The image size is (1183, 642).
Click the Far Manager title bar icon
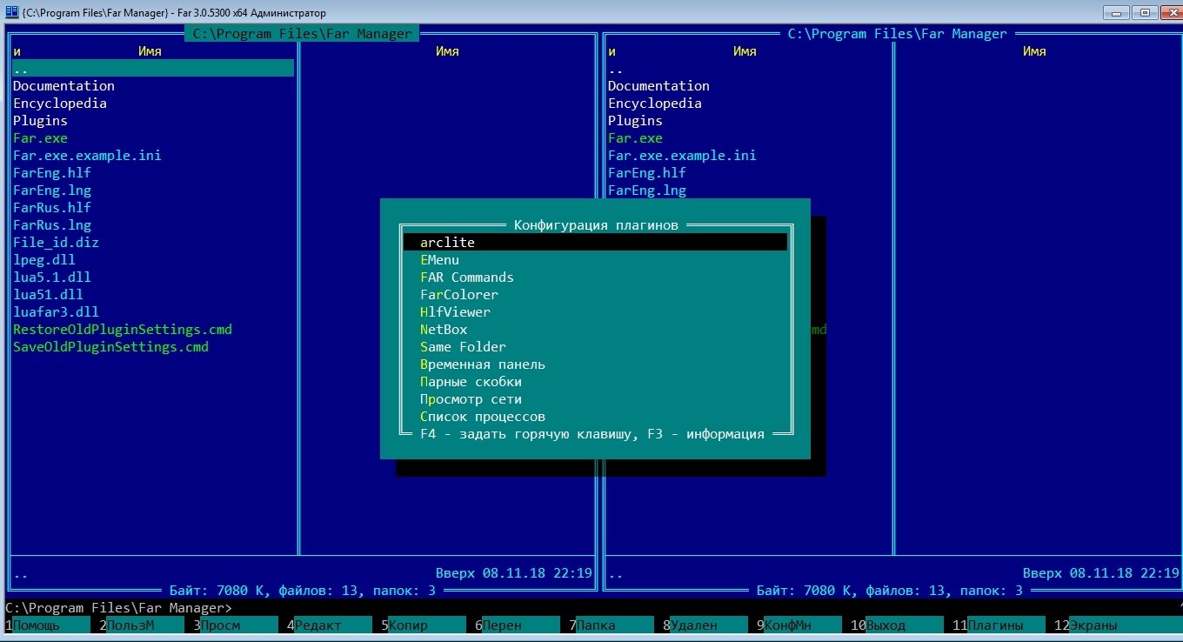point(12,12)
